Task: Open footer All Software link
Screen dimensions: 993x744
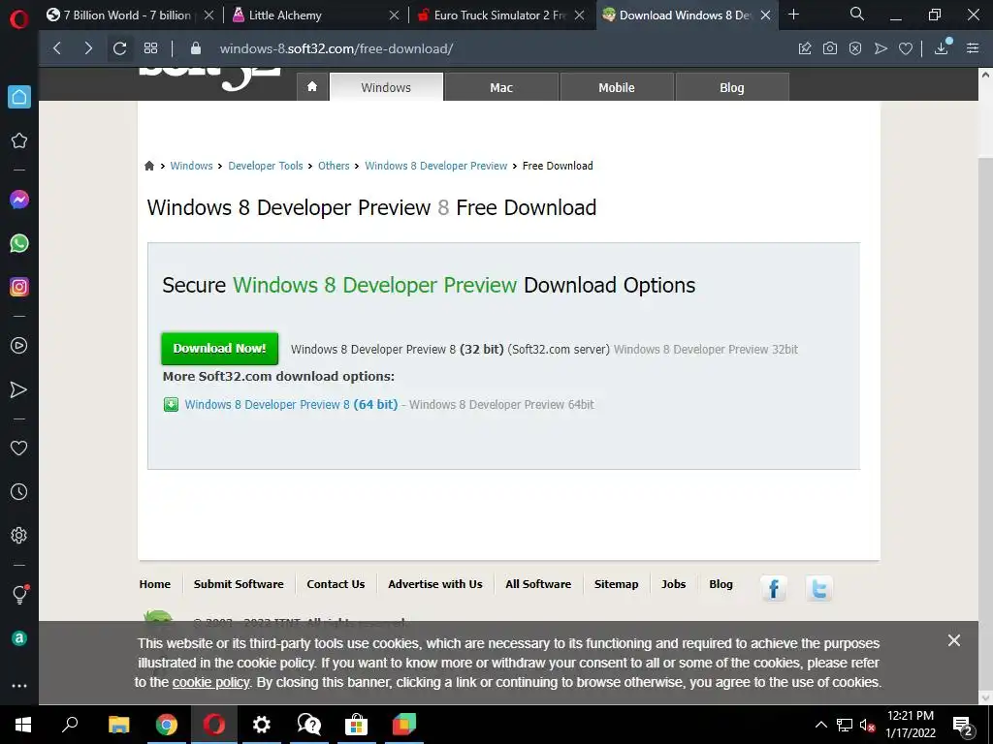Action: [538, 584]
